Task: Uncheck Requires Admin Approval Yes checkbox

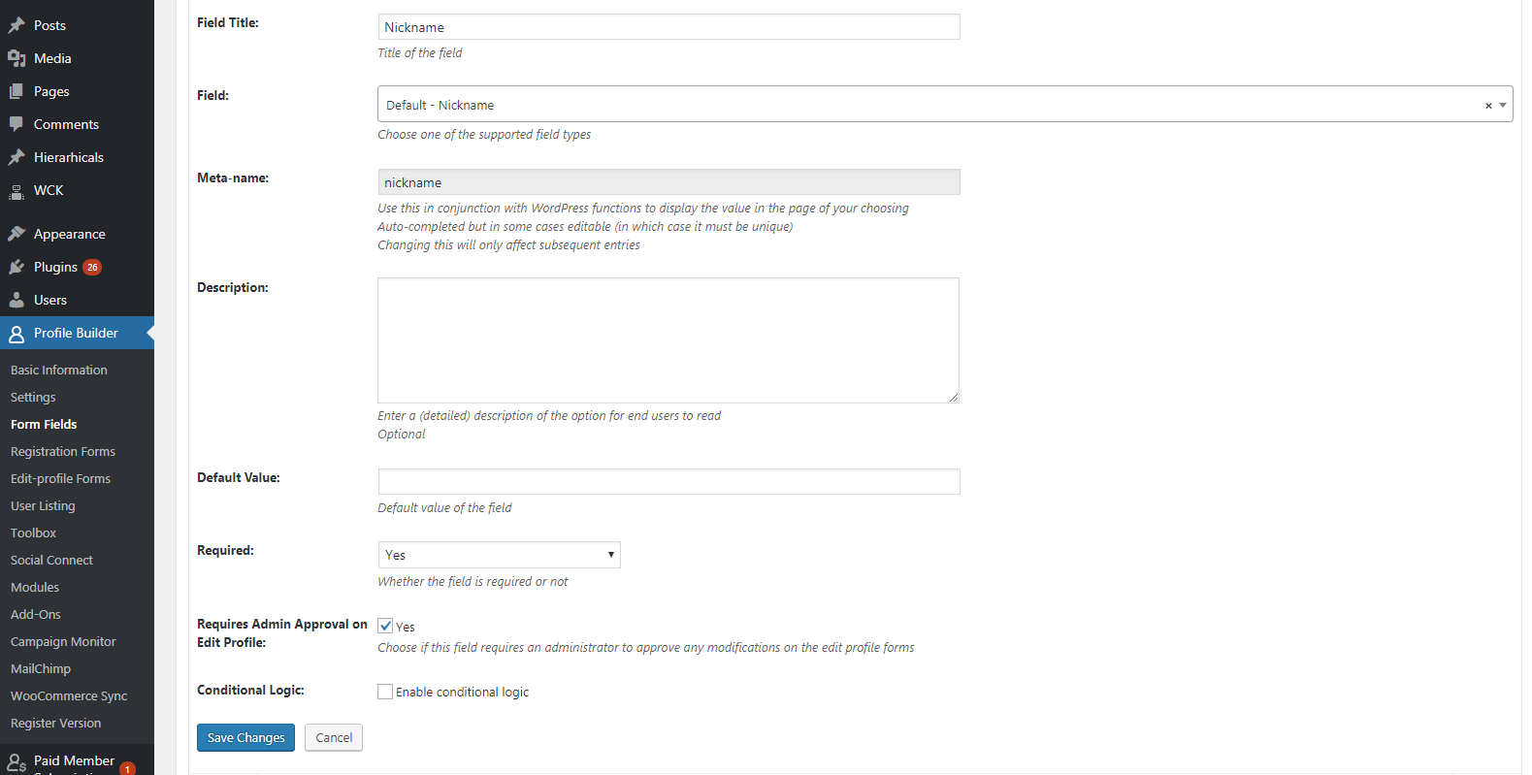Action: (x=385, y=626)
